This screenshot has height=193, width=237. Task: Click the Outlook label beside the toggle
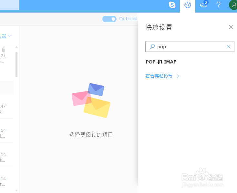pos(128,19)
